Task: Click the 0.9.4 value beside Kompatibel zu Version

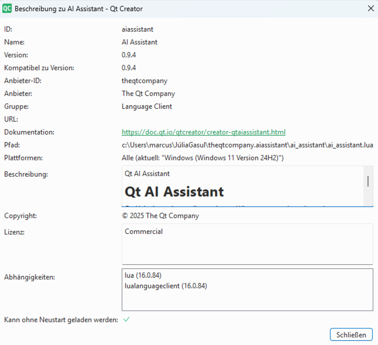Action: click(129, 68)
